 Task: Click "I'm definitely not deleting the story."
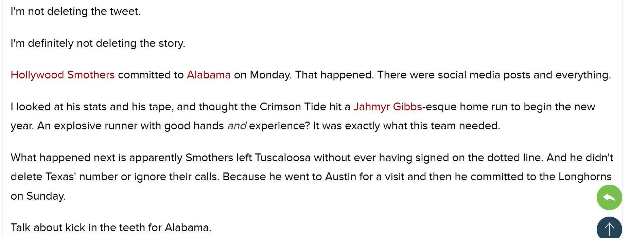98,43
